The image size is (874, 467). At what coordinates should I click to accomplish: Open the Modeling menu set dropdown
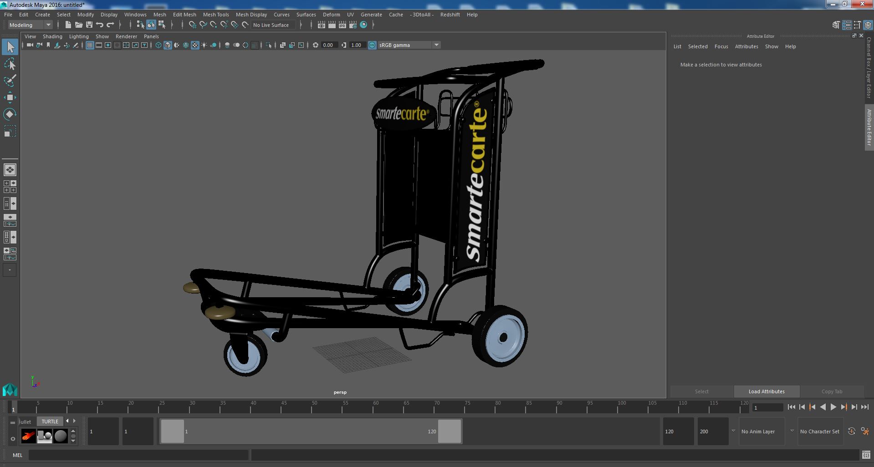pos(30,25)
